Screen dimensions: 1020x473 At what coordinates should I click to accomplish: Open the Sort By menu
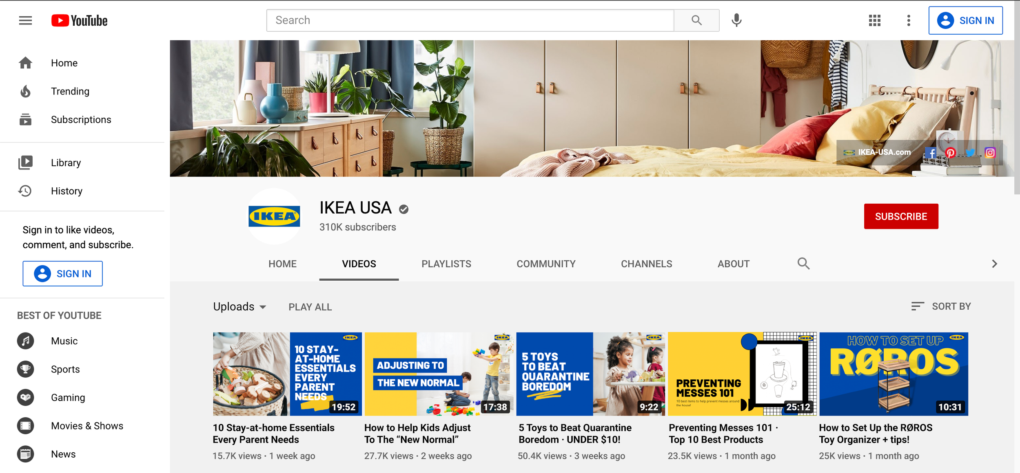(x=941, y=306)
